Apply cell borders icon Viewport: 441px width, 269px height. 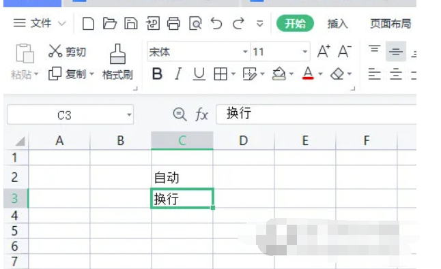pyautogui.click(x=220, y=74)
